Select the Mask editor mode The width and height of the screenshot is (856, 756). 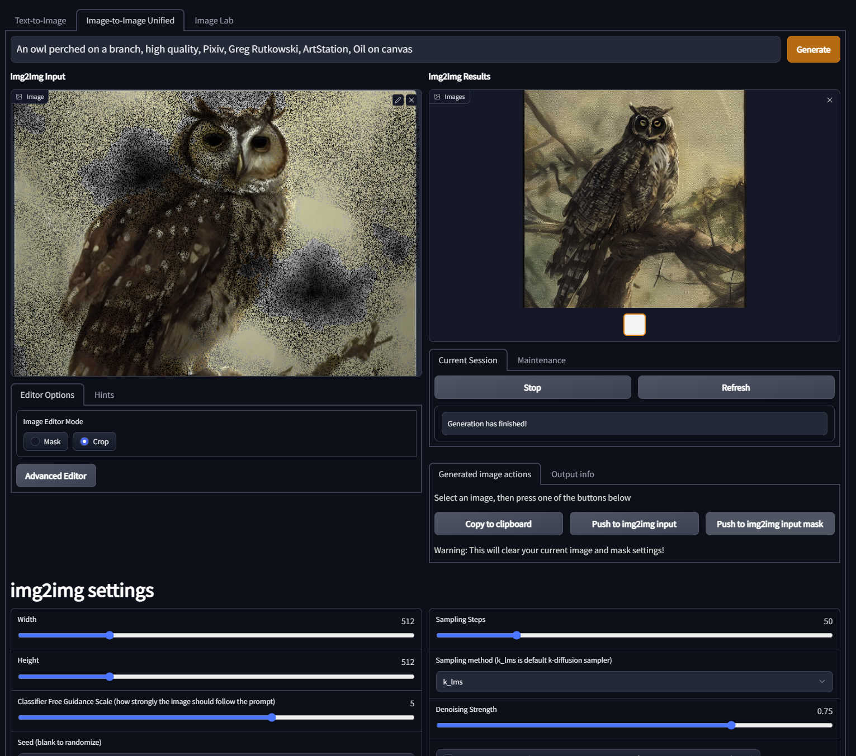(x=45, y=441)
